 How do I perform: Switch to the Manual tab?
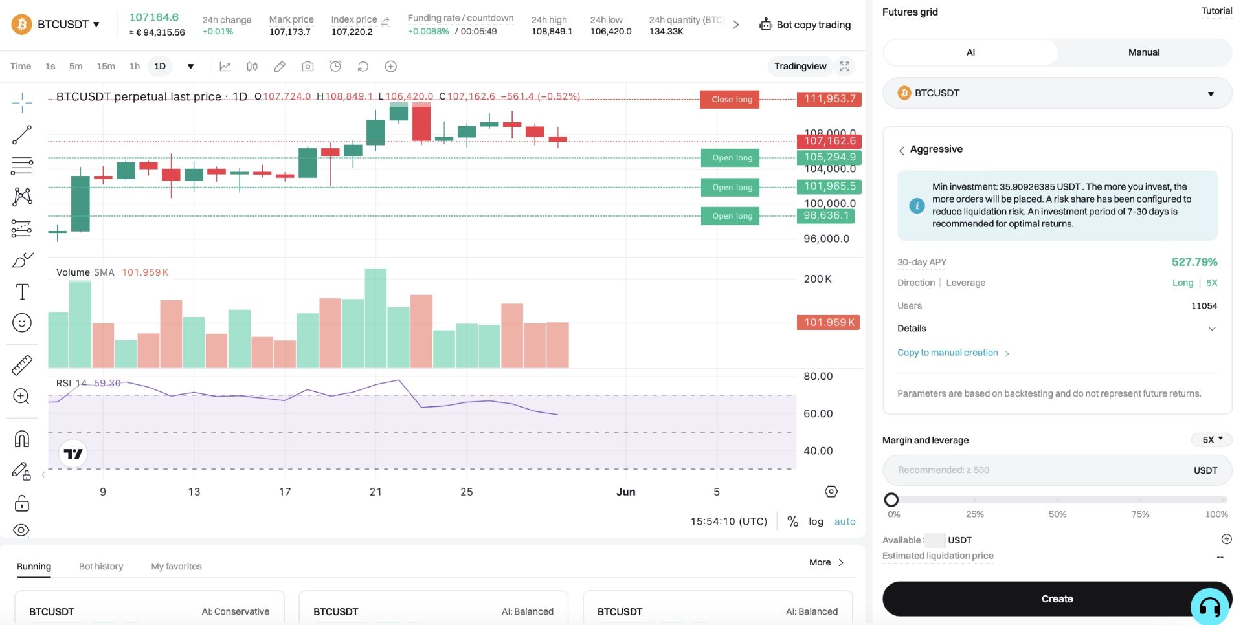1144,52
